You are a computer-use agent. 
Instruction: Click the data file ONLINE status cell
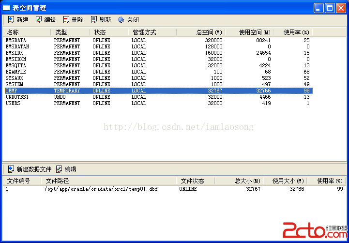(188, 189)
